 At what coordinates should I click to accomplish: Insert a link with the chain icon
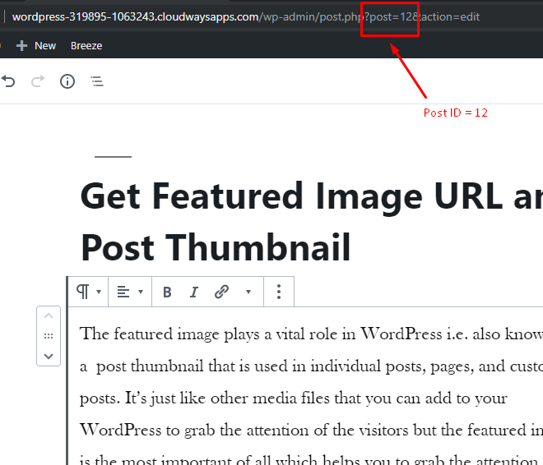point(221,292)
